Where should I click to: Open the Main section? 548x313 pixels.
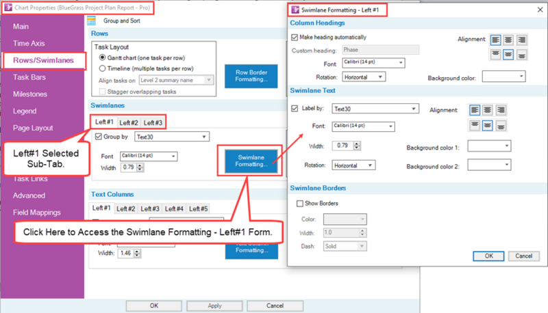click(x=21, y=27)
